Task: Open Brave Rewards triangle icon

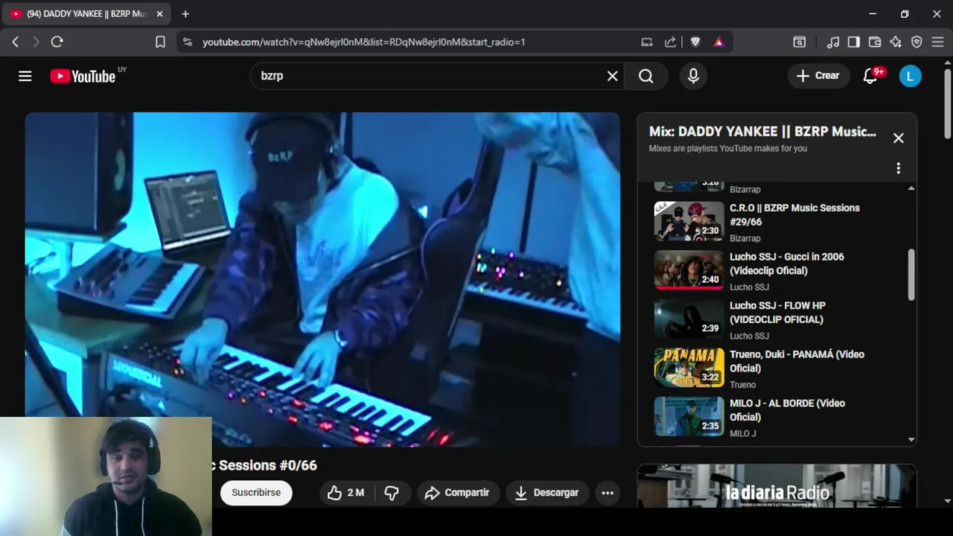Action: click(718, 42)
